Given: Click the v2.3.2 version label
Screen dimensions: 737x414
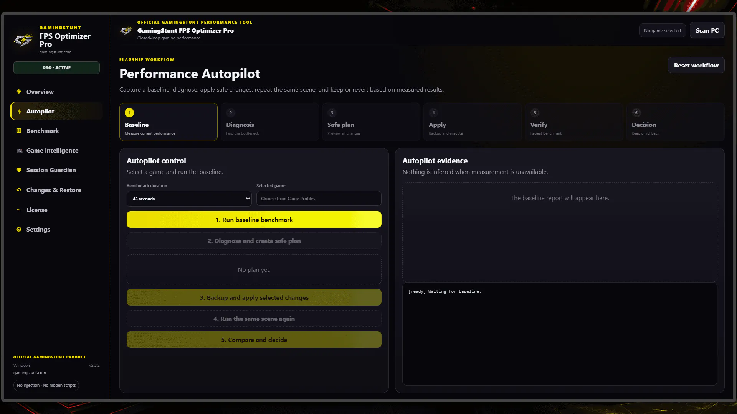Looking at the screenshot, I should tap(94, 365).
